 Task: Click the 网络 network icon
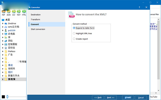(x=6, y=41)
